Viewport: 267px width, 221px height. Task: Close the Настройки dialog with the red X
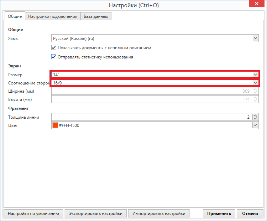257,4
